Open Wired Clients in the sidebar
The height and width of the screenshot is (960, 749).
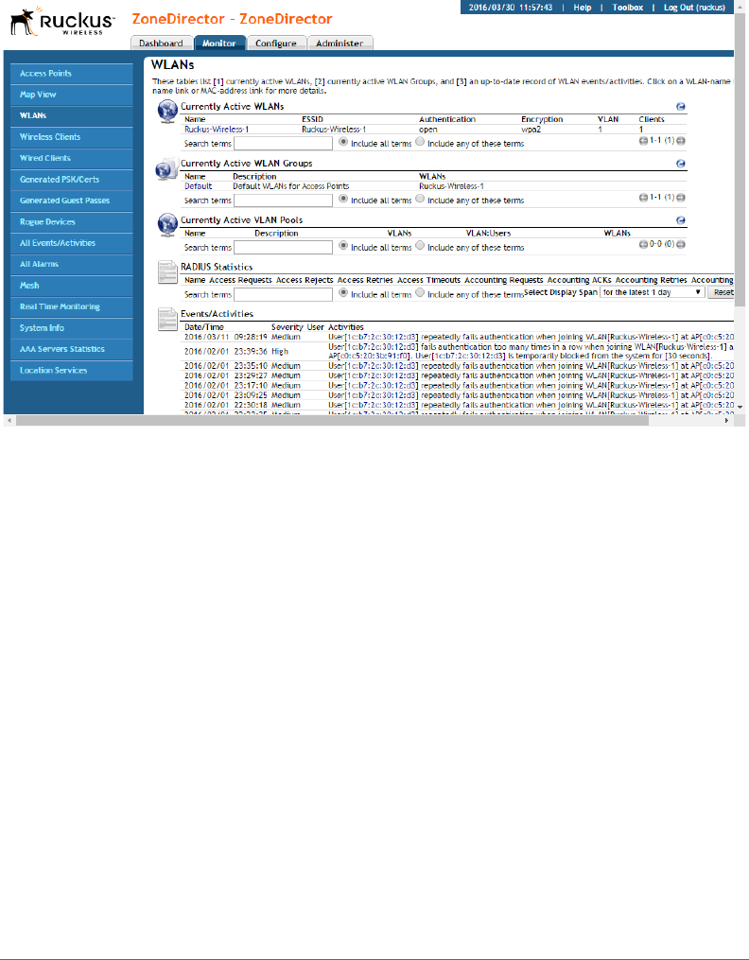click(x=72, y=158)
